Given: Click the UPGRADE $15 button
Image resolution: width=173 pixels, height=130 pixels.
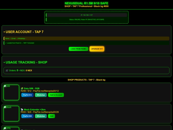Looking at the screenshot, I should [x=97, y=49].
